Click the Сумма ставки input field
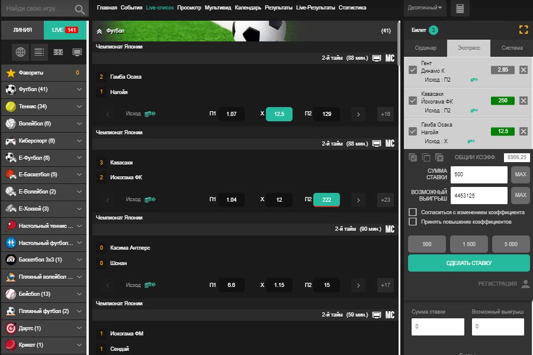The width and height of the screenshot is (533, 355). (479, 175)
